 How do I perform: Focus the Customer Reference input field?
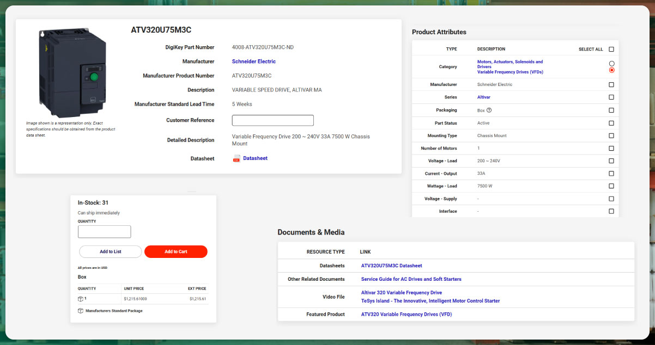click(x=273, y=120)
